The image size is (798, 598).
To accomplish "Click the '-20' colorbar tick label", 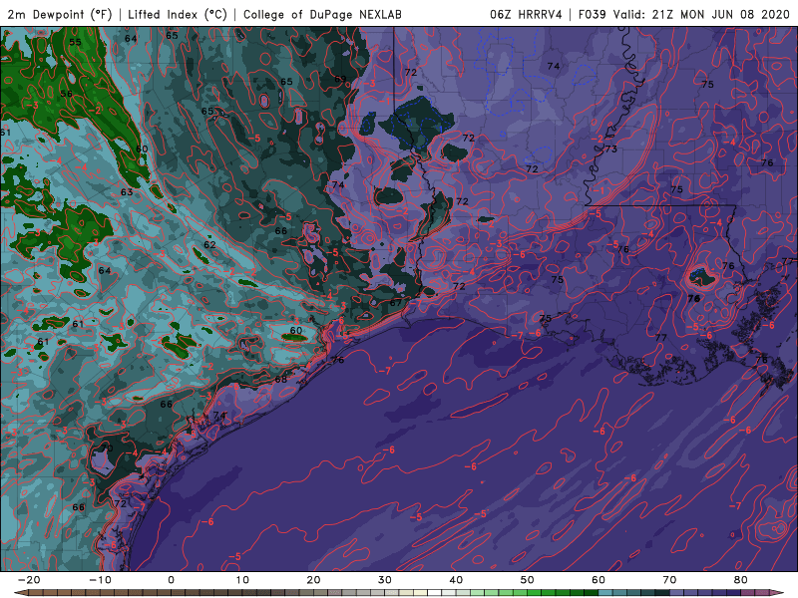I will pyautogui.click(x=29, y=580).
